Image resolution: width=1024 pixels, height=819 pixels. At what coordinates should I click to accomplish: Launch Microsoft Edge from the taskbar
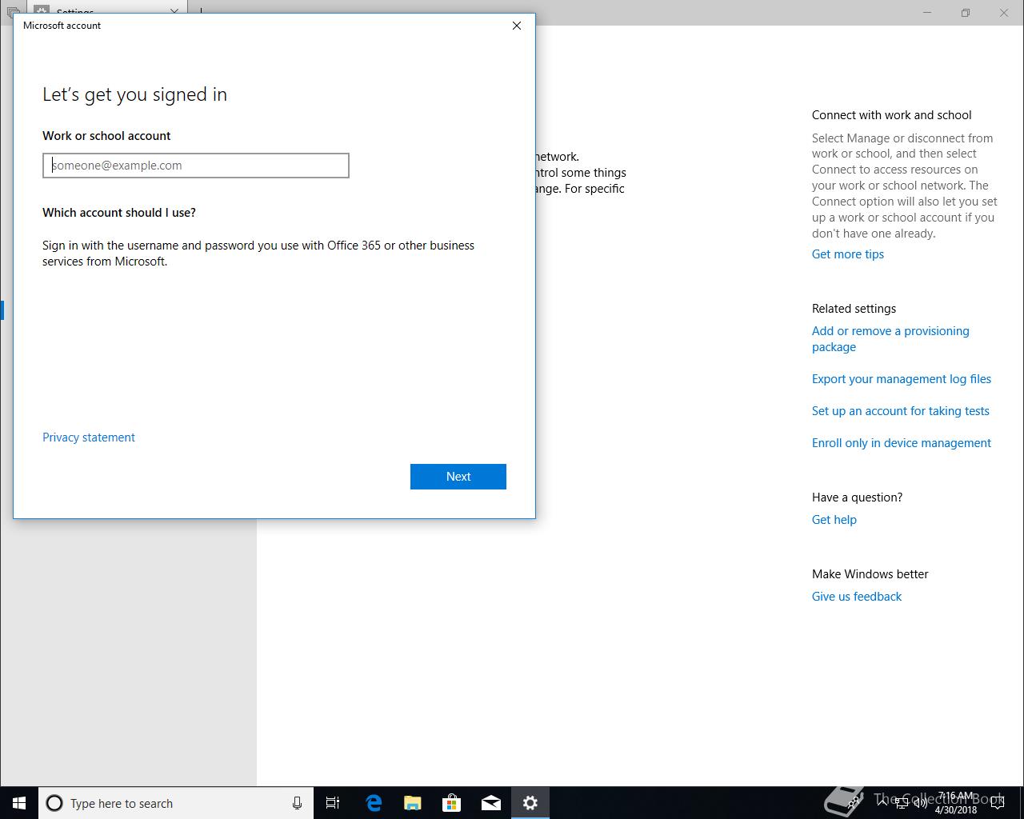coord(374,803)
